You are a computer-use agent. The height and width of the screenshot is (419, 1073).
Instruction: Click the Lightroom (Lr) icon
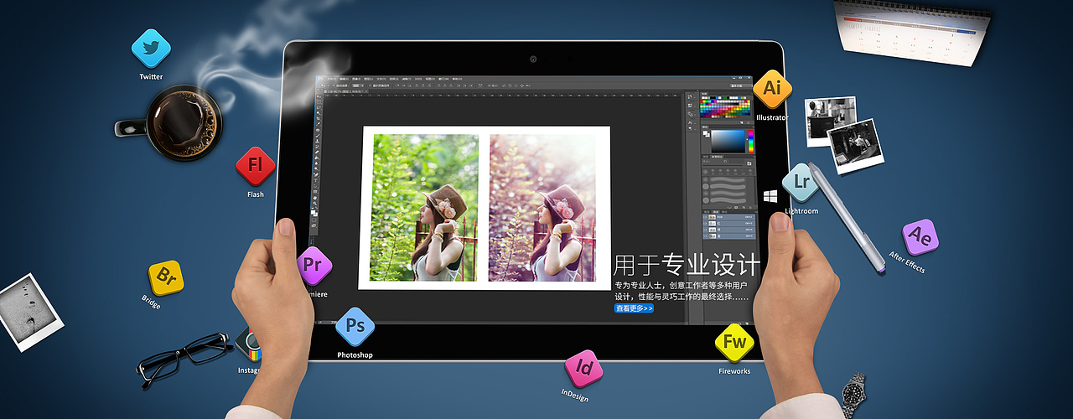pyautogui.click(x=801, y=182)
